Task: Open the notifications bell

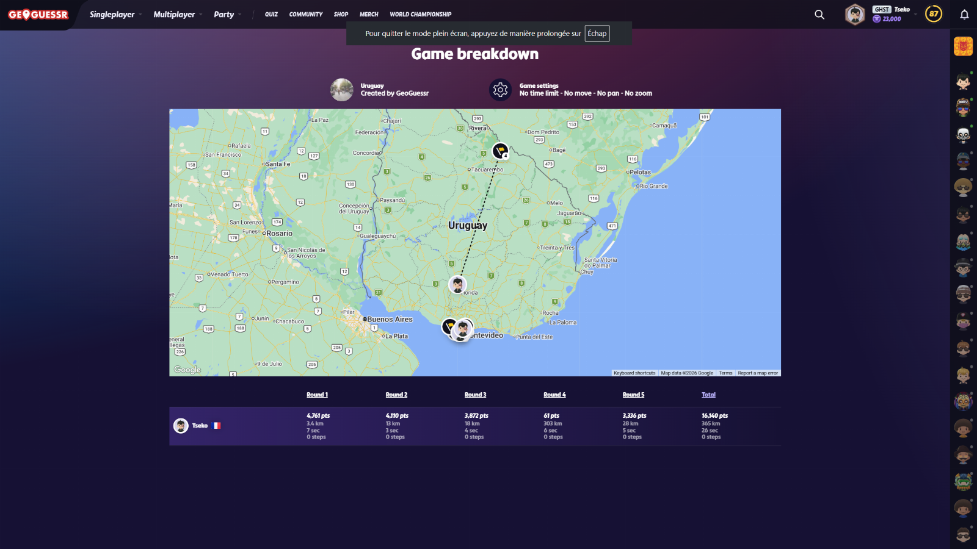Action: pos(964,14)
